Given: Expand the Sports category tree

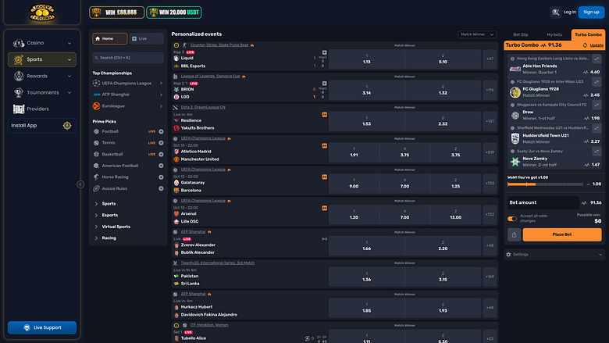Looking at the screenshot, I should coord(96,204).
